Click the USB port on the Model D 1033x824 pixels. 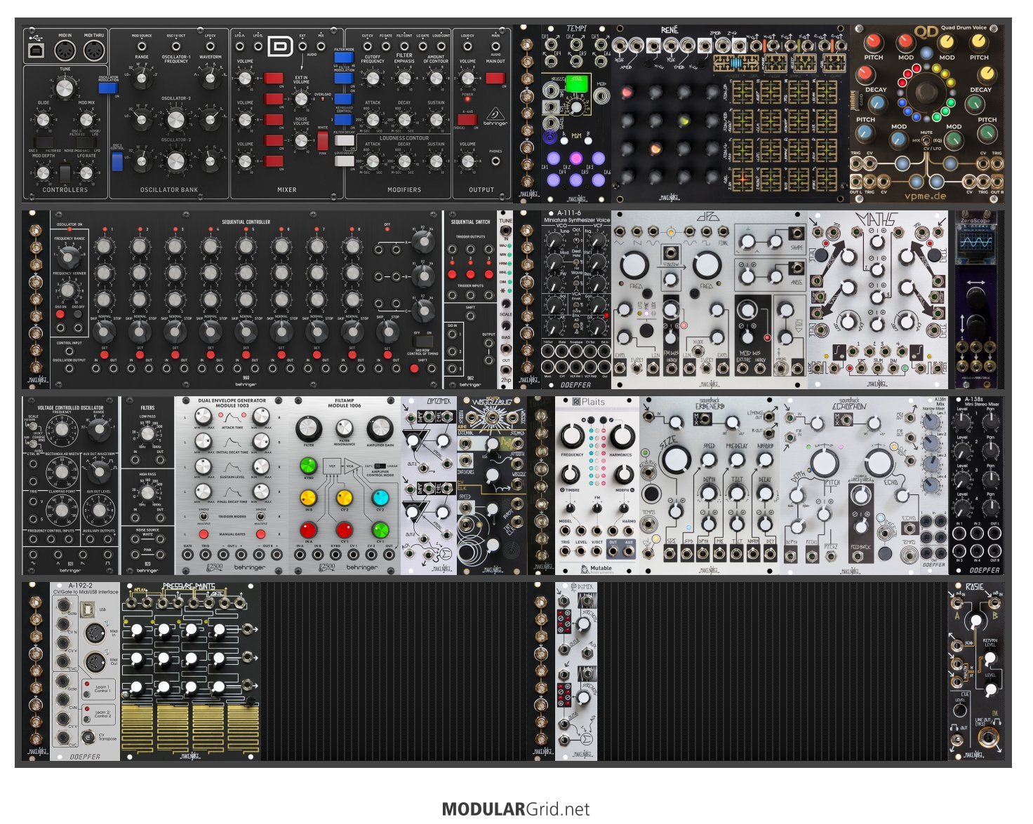pyautogui.click(x=35, y=50)
